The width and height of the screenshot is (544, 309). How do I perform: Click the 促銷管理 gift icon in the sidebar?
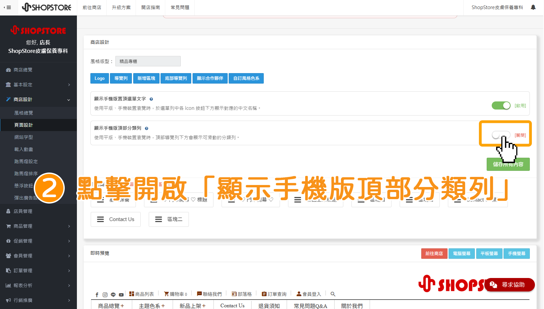[8, 241]
